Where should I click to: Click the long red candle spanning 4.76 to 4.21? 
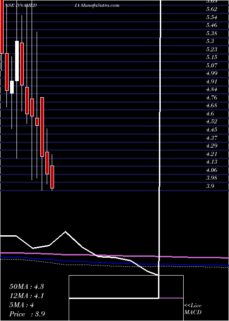point(42,127)
